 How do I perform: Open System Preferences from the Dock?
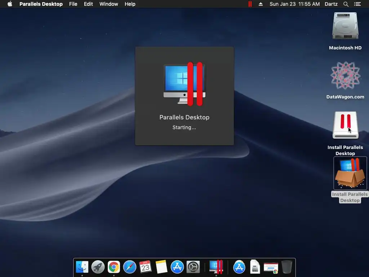tap(193, 267)
